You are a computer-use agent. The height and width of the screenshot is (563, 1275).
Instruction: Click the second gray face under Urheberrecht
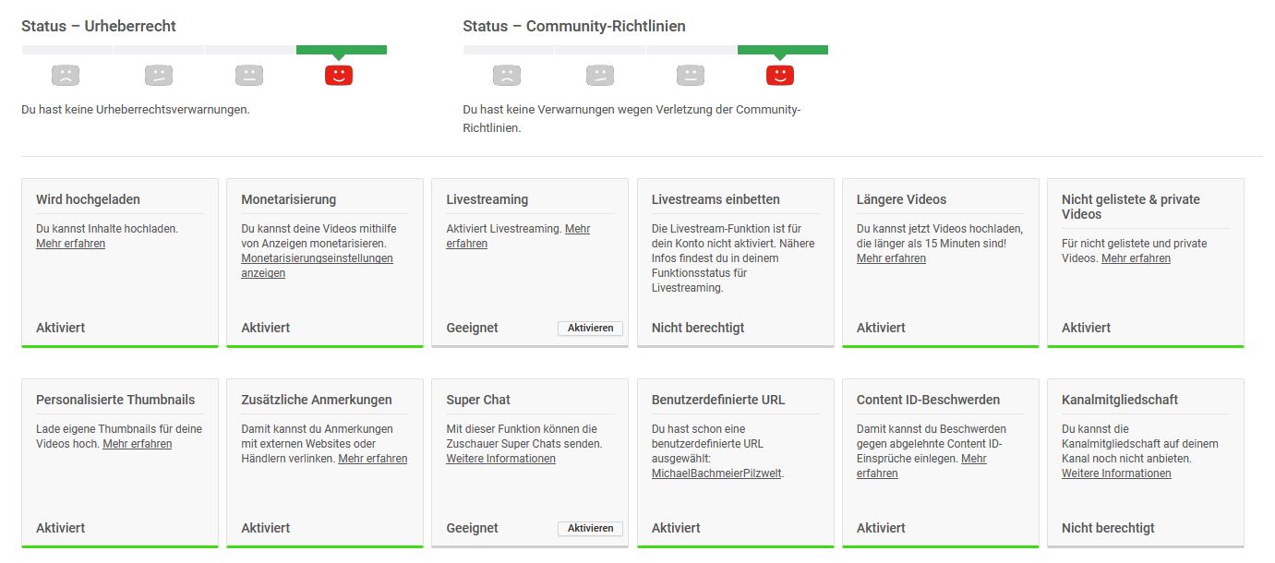pyautogui.click(x=158, y=75)
